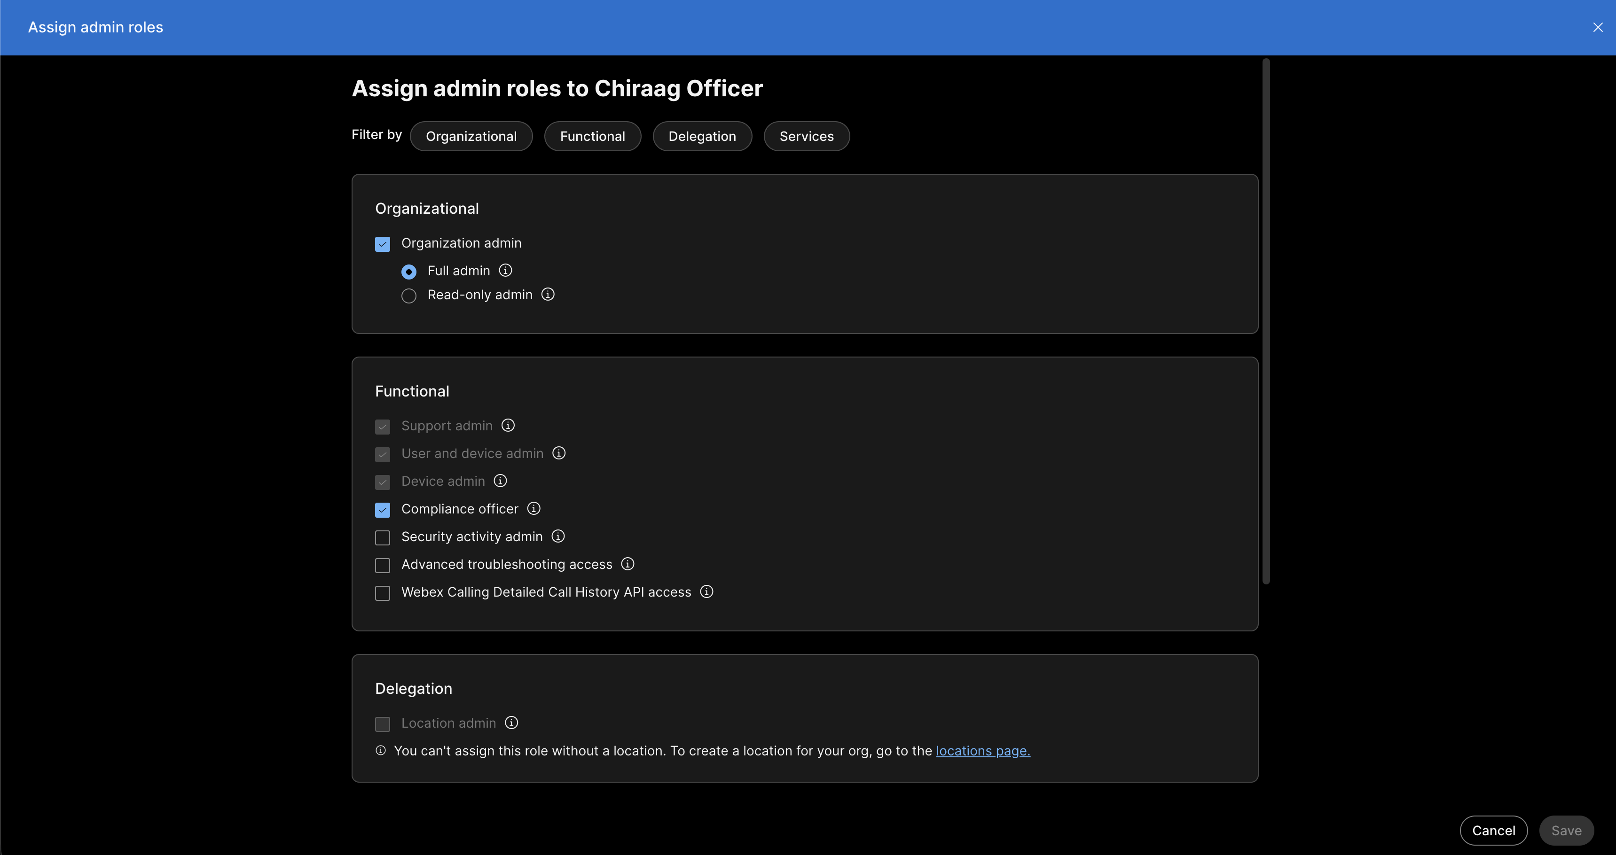Open Webex Calling Detailed Call History info icon

click(x=706, y=591)
